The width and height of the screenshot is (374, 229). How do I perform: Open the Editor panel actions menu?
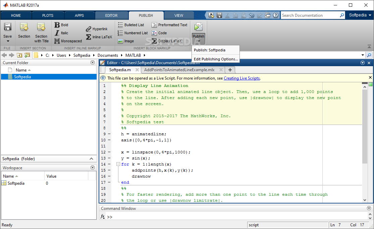point(363,63)
